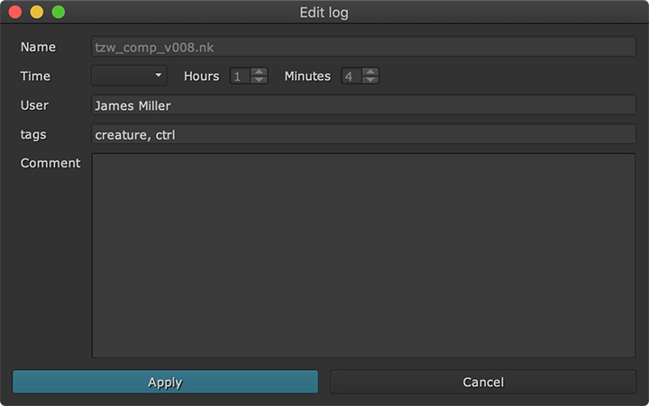Increment Minutes using the up arrow
The image size is (649, 406).
pyautogui.click(x=370, y=72)
